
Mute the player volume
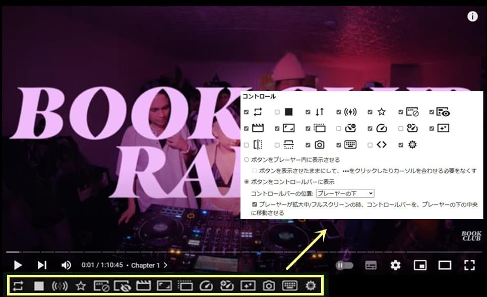[x=66, y=265]
